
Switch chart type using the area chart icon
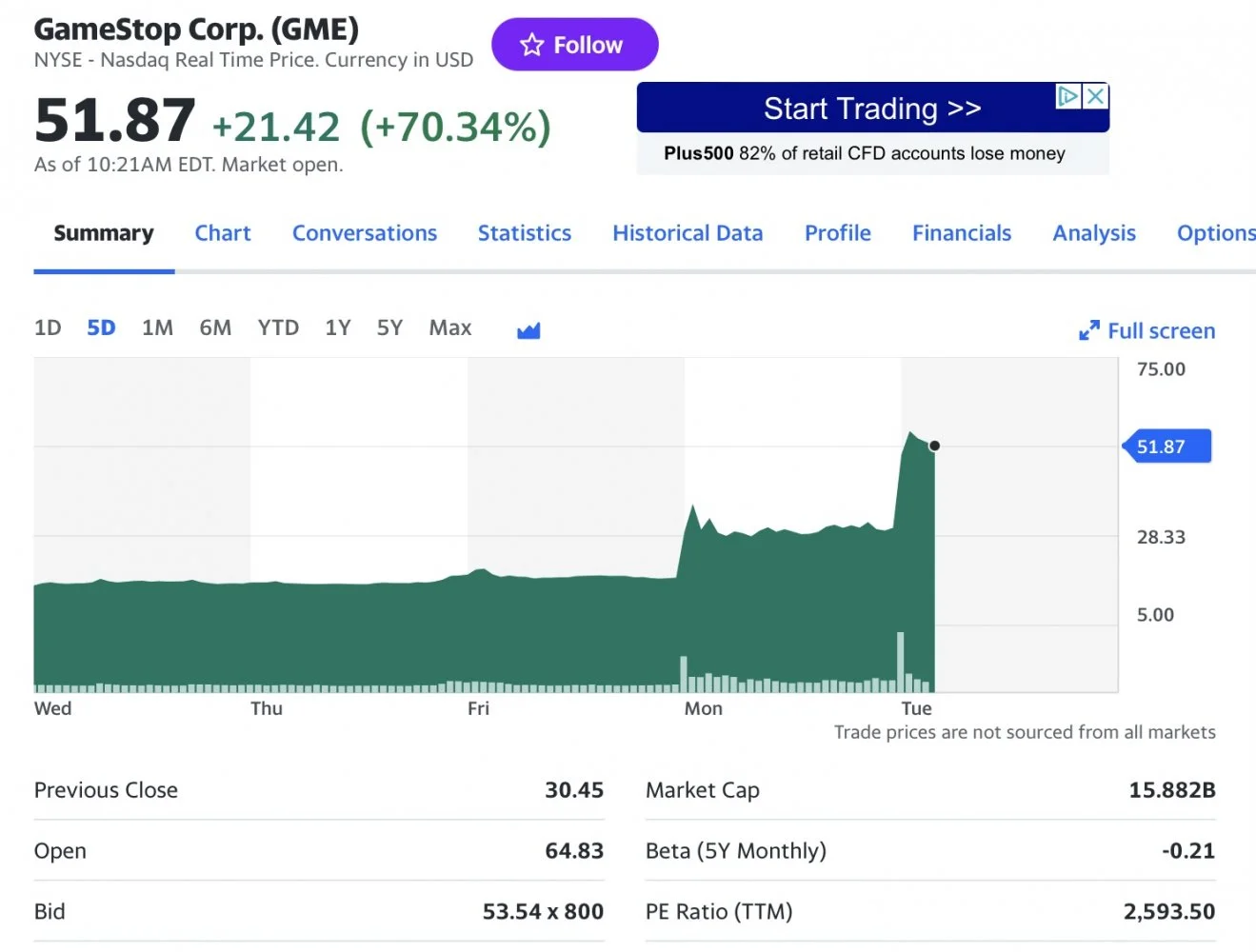(x=528, y=330)
